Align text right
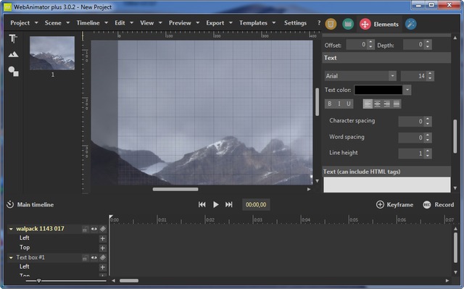This screenshot has height=289, width=464. pyautogui.click(x=386, y=104)
